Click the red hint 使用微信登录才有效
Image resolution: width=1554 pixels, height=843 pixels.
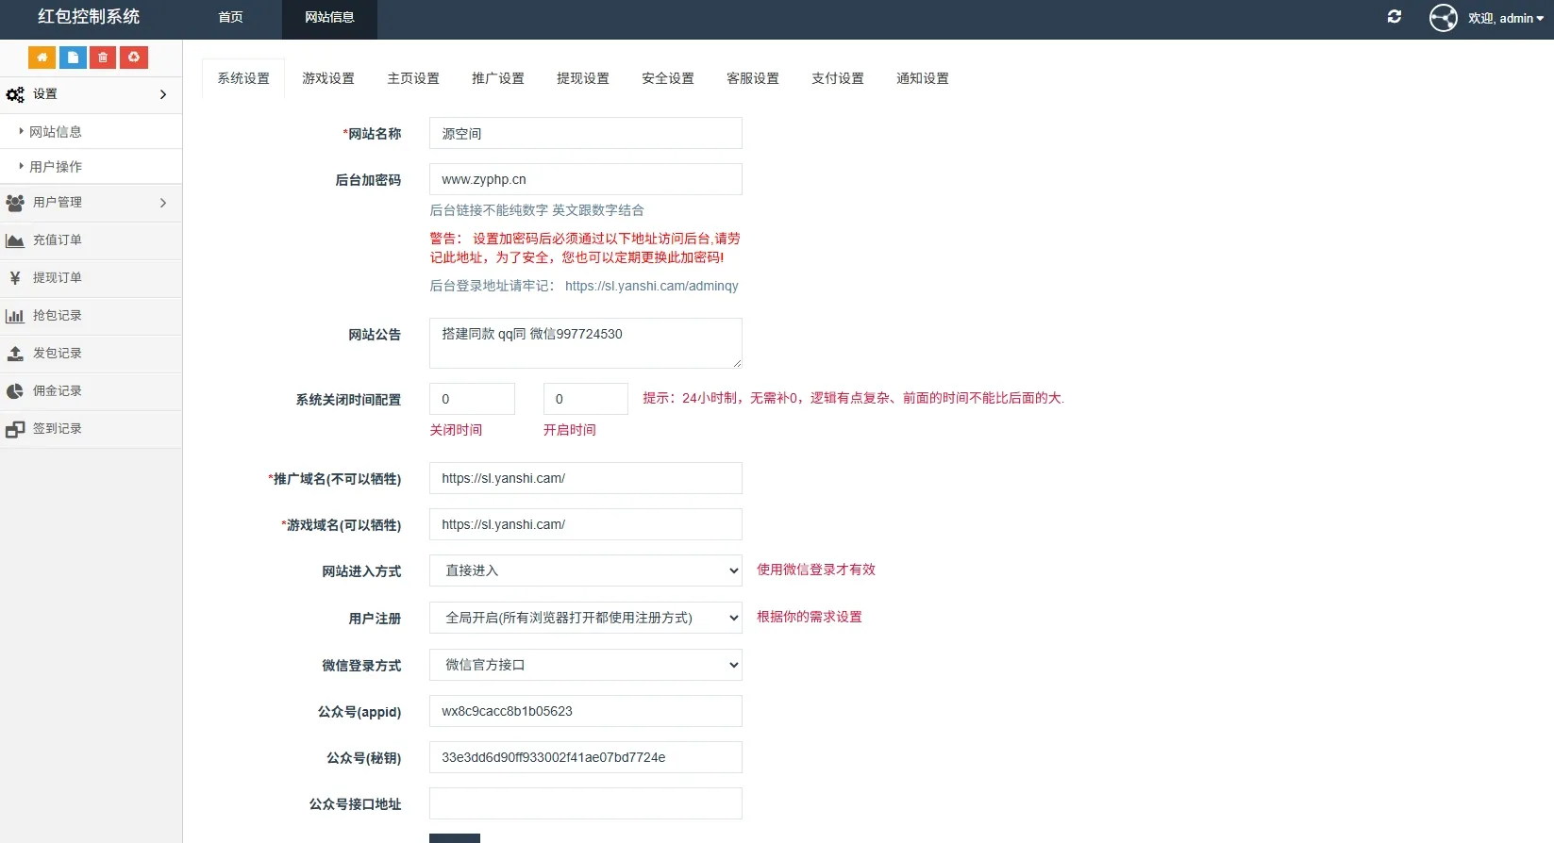pyautogui.click(x=816, y=570)
